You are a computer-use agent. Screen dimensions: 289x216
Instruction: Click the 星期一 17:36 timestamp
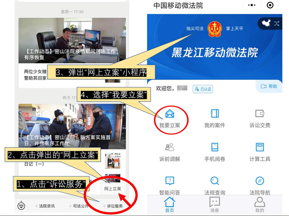pos(72,12)
